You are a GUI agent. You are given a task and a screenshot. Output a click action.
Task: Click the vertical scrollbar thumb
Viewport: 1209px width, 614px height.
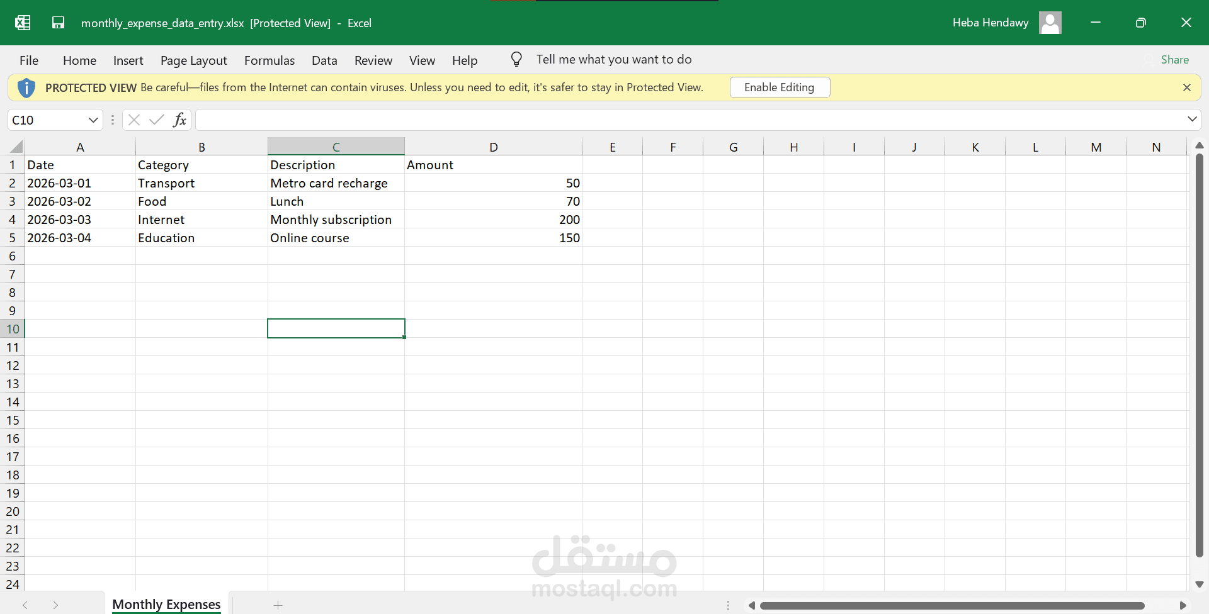1200,355
